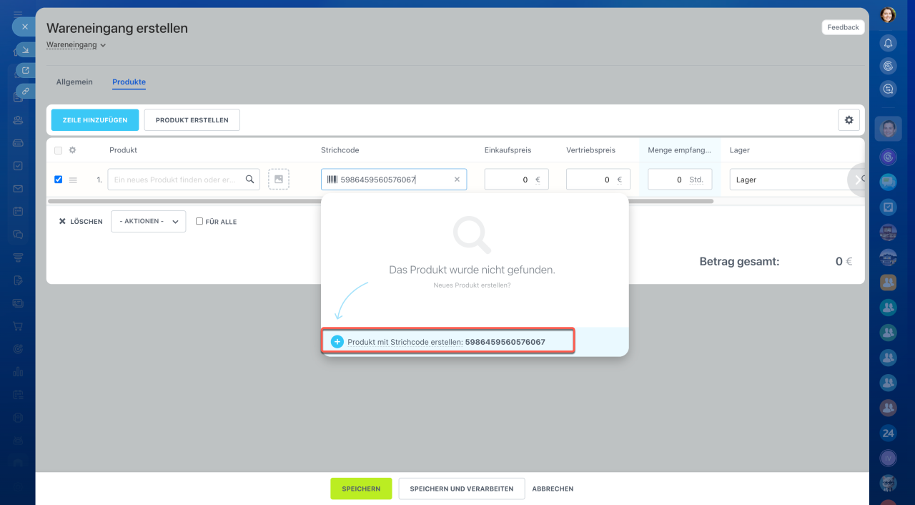Click the Lager column header
The width and height of the screenshot is (915, 505).
click(739, 150)
